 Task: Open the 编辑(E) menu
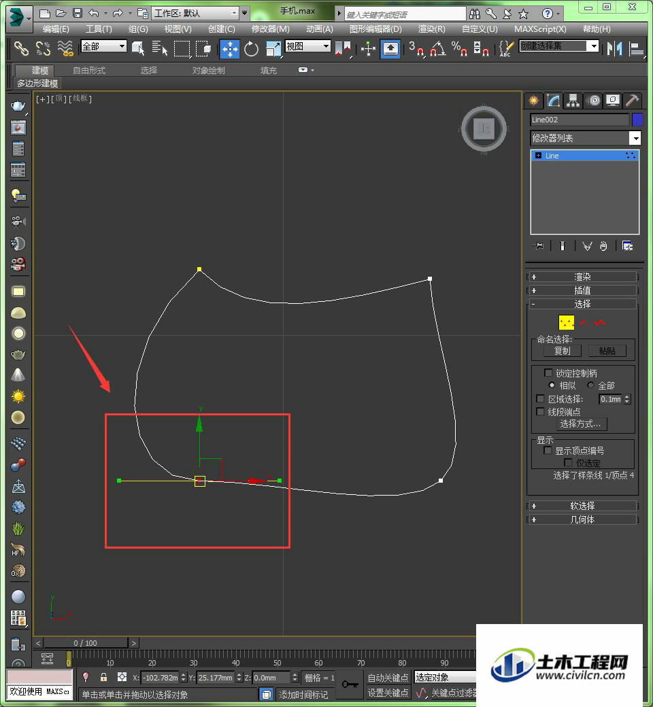click(56, 29)
